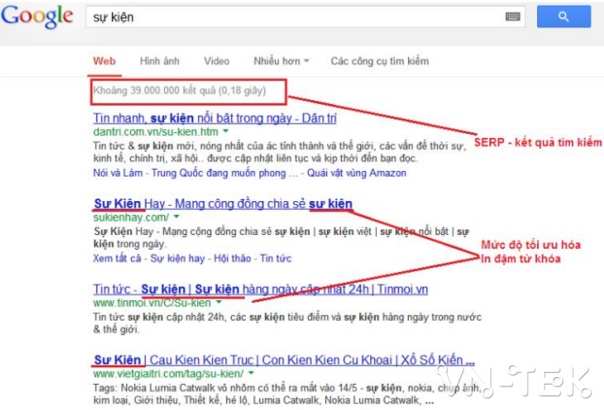Switch to the Video tab
604x410 pixels.
pyautogui.click(x=217, y=61)
